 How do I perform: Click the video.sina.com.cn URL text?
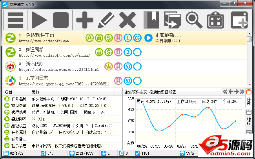[x=59, y=69]
